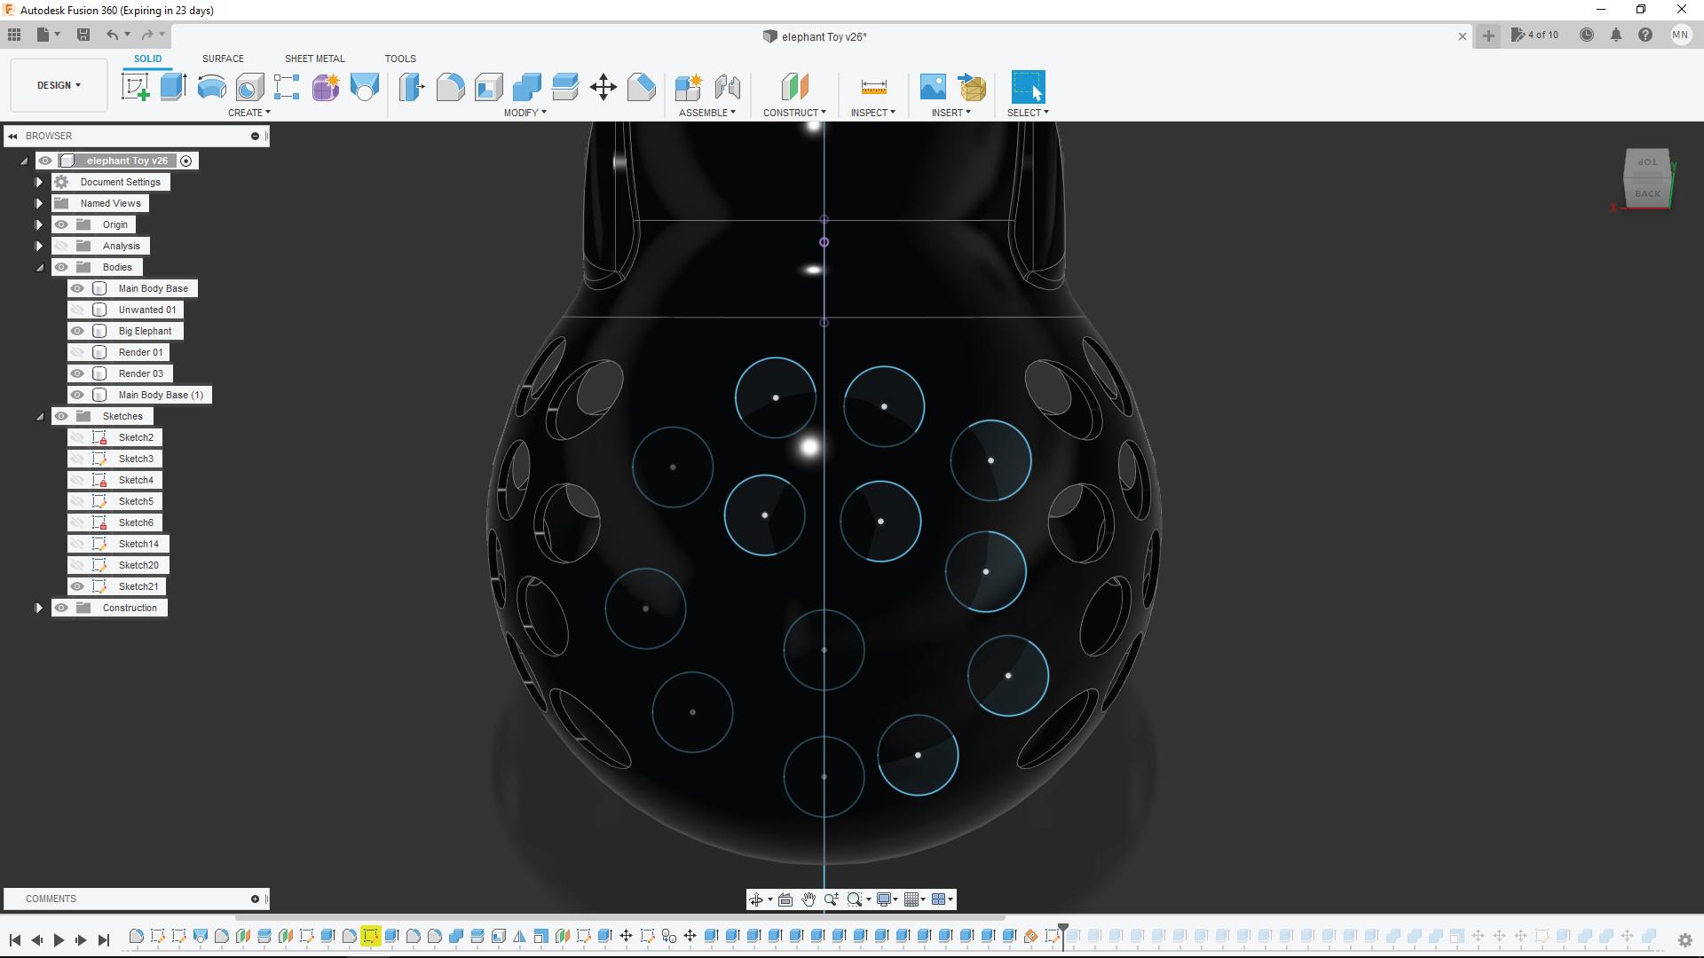Screen dimensions: 1704x958
Task: Open the DESIGN workspace selector
Action: coord(57,84)
